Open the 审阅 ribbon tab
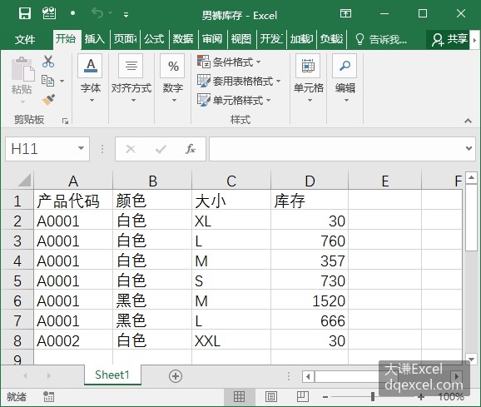This screenshot has height=407, width=481. (212, 39)
